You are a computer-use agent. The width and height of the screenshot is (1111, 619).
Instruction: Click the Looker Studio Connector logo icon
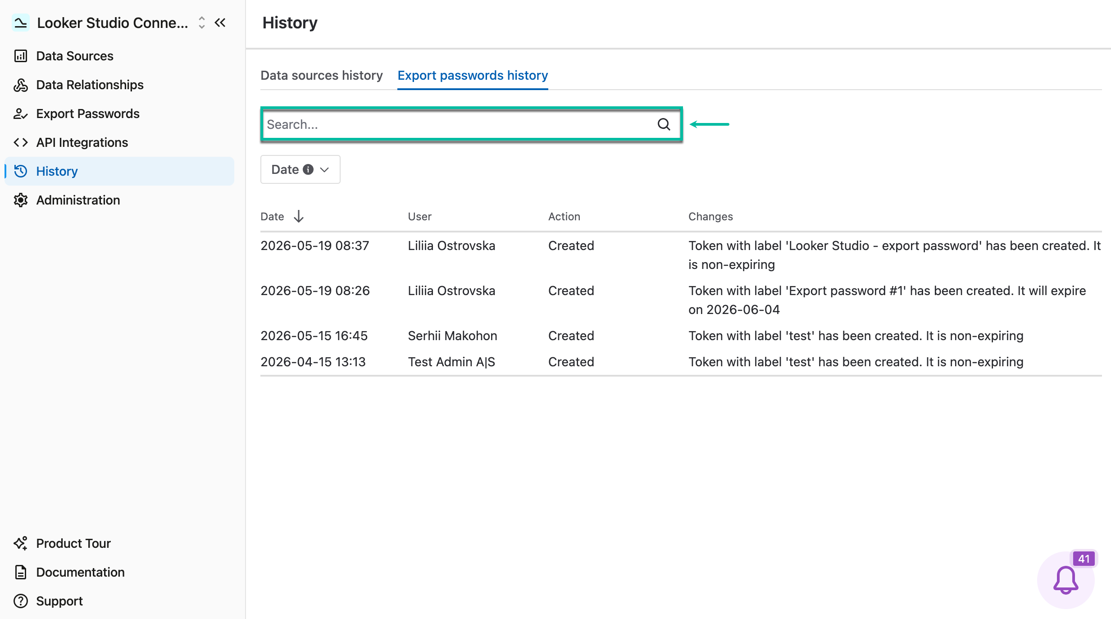point(20,23)
